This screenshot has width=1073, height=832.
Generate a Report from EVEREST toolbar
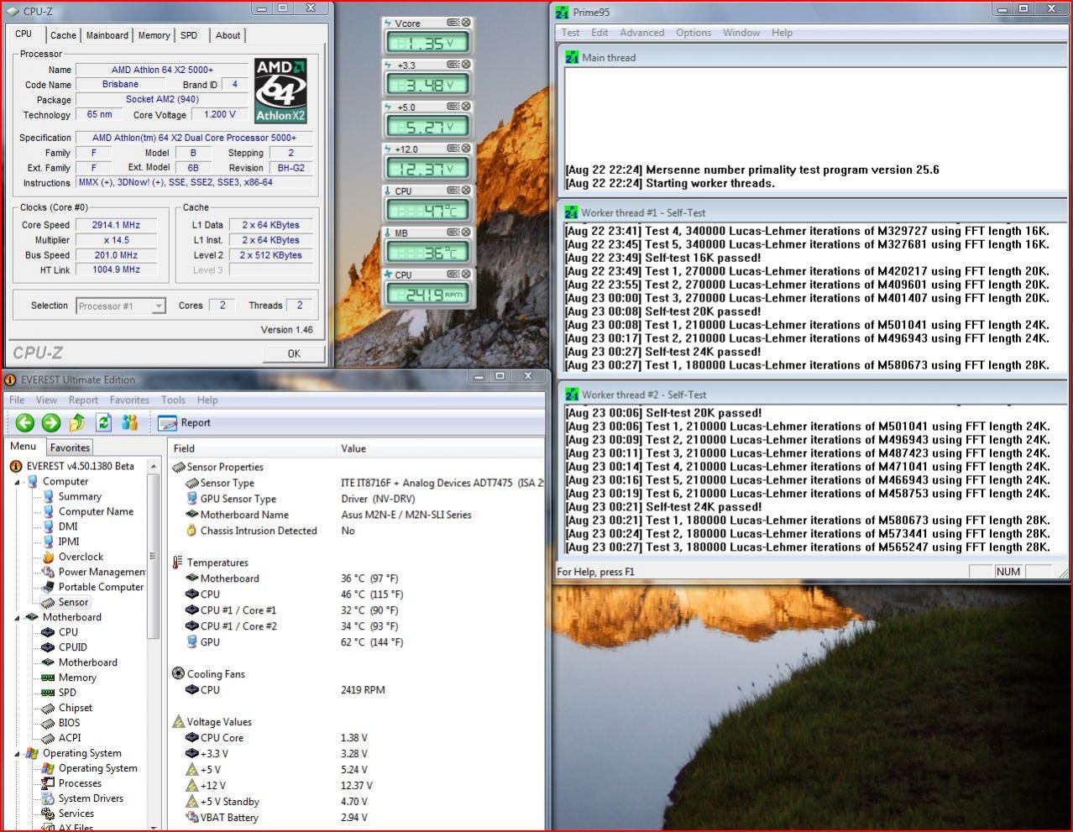point(185,423)
